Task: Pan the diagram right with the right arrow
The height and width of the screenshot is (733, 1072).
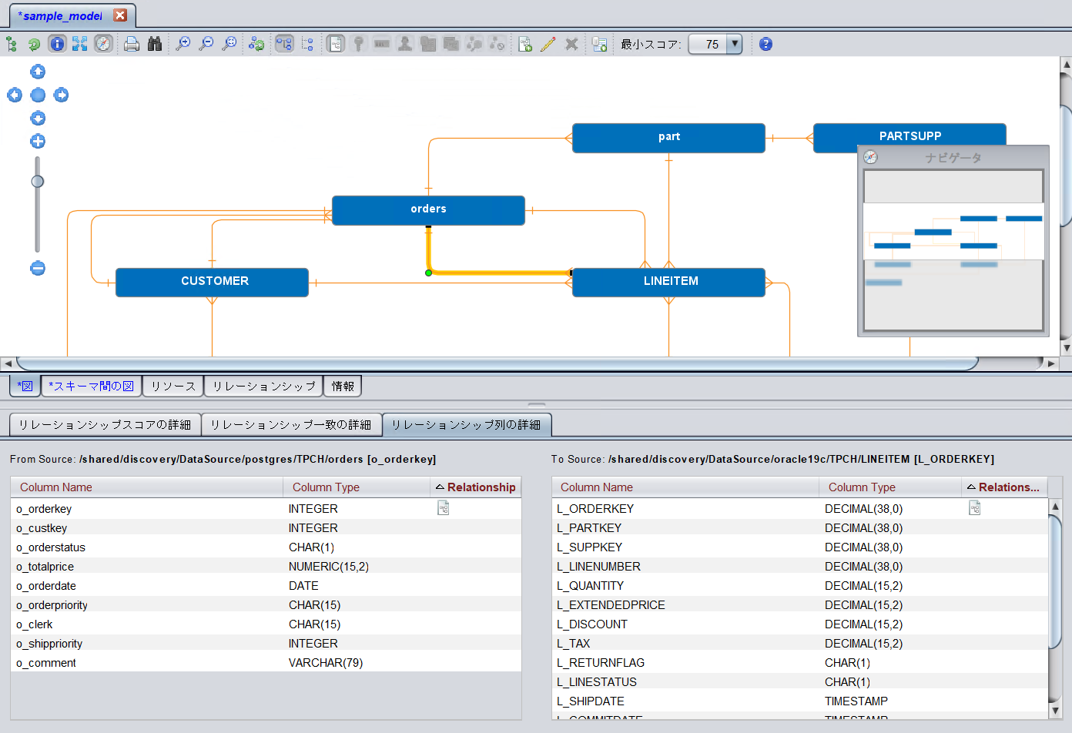Action: pyautogui.click(x=61, y=95)
